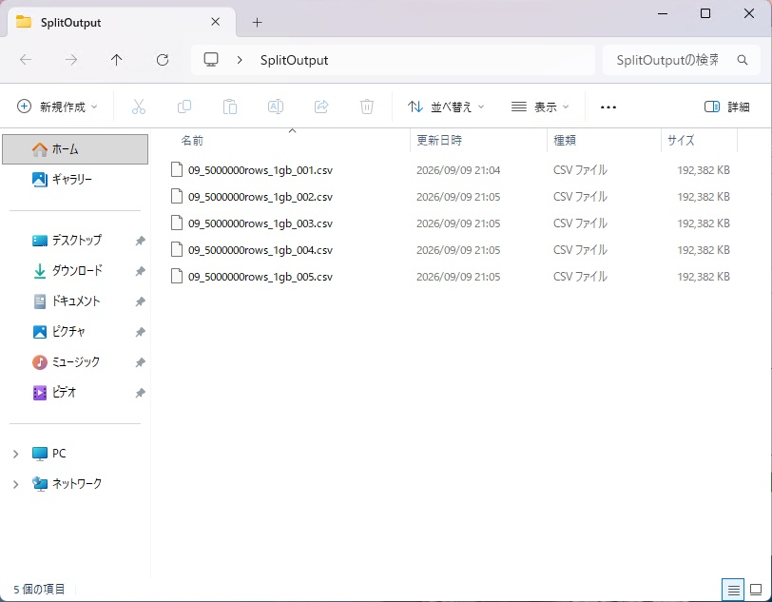The image size is (772, 602).
Task: Go forward with the right arrow
Action: tap(71, 60)
